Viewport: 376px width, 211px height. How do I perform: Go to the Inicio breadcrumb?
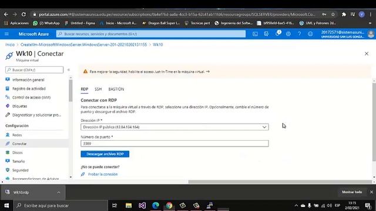10,45
